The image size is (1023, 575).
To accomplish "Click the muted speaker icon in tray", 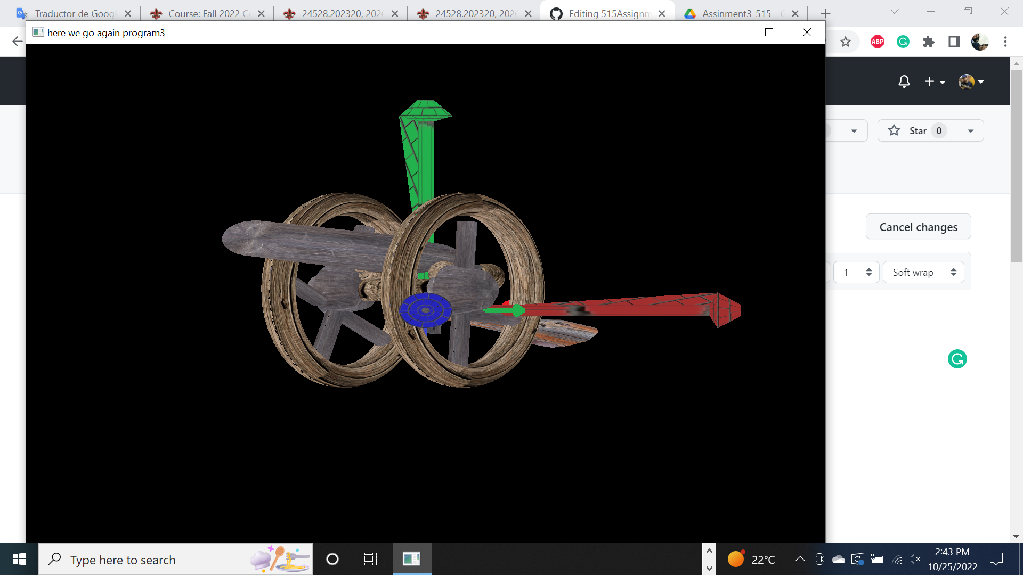I will coord(915,560).
